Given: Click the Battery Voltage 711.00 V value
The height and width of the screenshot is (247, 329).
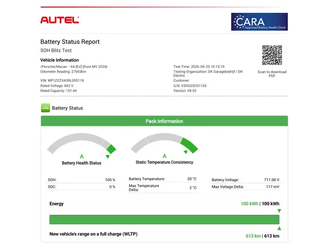Looking at the screenshot, I should click(x=270, y=180).
